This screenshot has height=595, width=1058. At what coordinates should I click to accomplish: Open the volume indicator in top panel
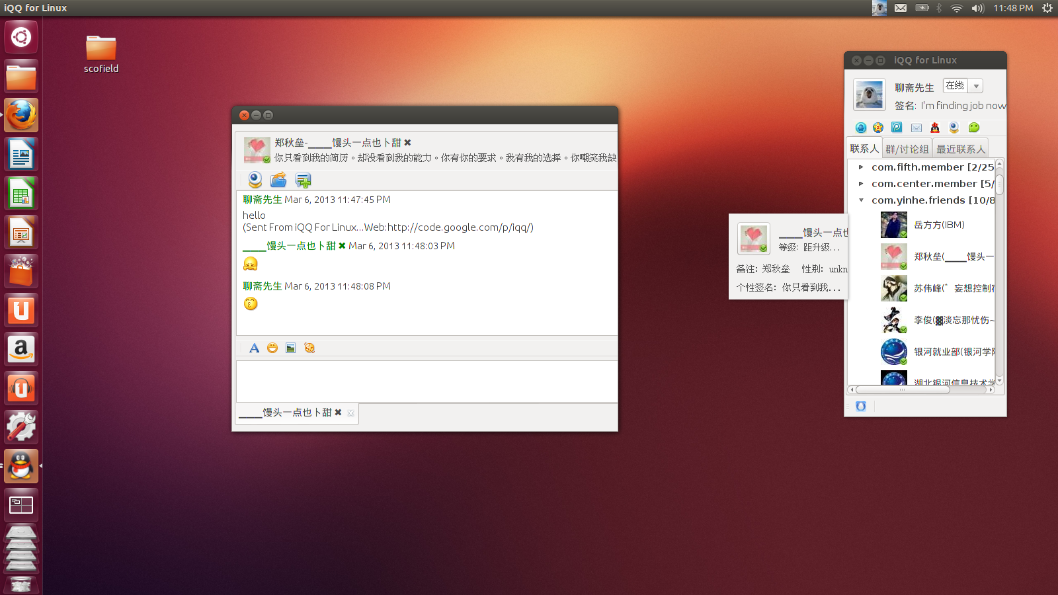pyautogui.click(x=978, y=8)
